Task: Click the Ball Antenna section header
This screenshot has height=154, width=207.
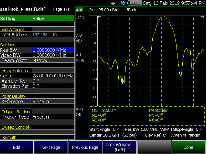Action: pyautogui.click(x=13, y=30)
